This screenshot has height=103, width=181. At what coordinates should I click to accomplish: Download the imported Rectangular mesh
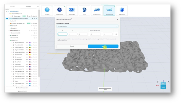[30, 16]
